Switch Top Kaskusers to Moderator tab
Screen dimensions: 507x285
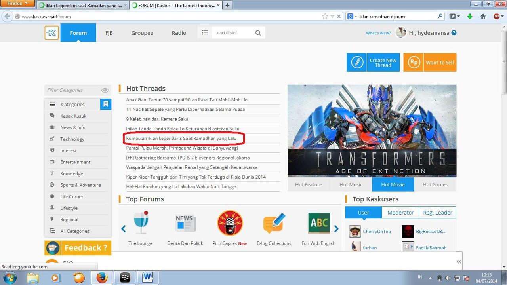(400, 213)
